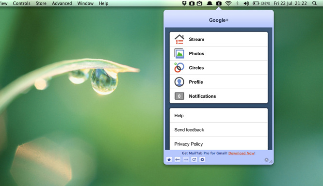Screen dimensions: 323x186
Task: Open the volume menu
Action: [246, 3]
